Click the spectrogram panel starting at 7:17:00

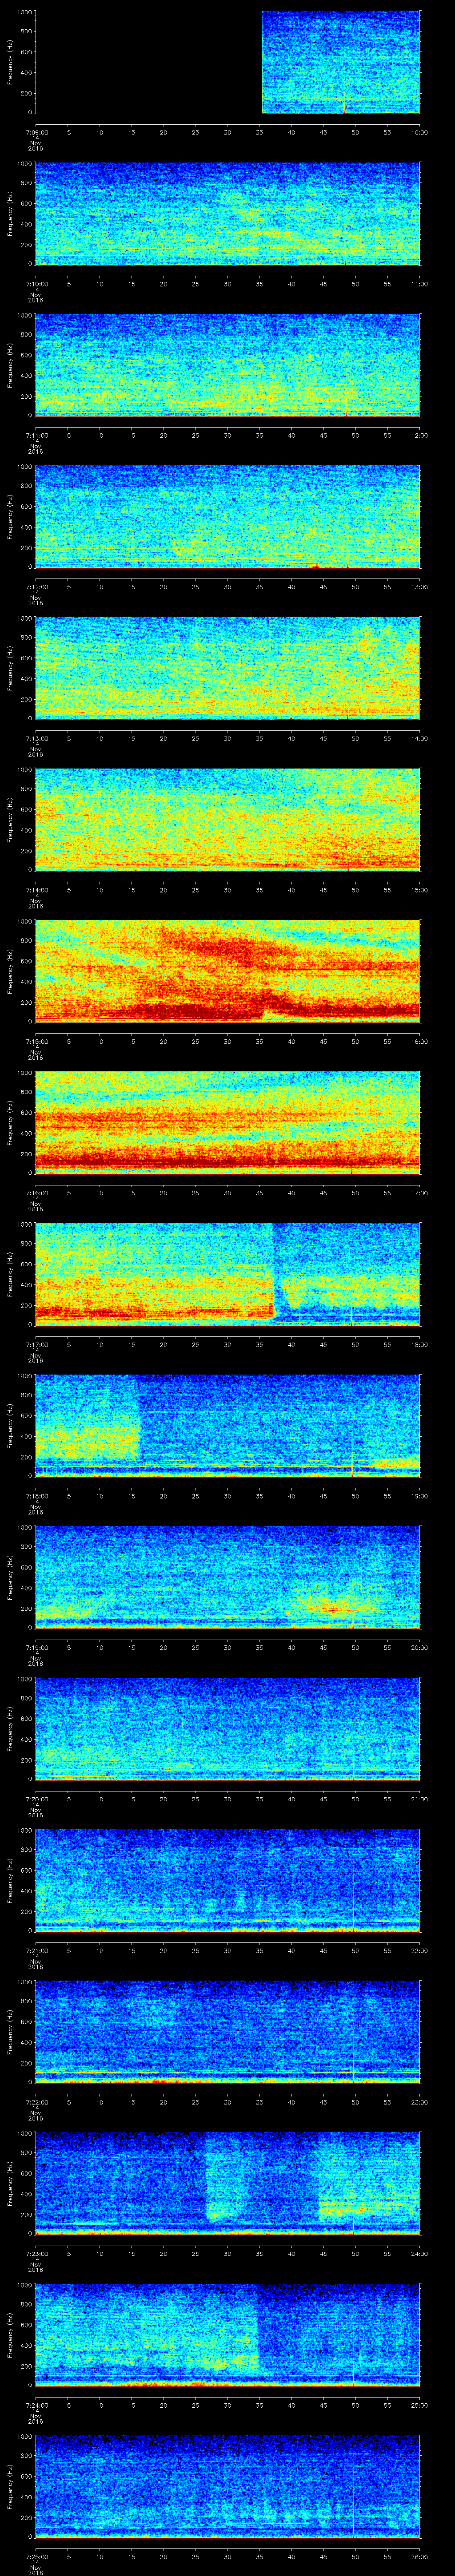[x=228, y=1274]
